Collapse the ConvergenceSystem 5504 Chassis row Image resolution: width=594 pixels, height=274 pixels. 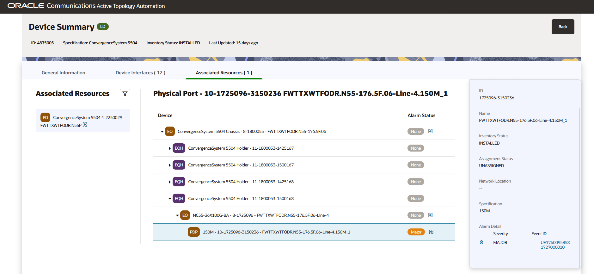(x=162, y=132)
